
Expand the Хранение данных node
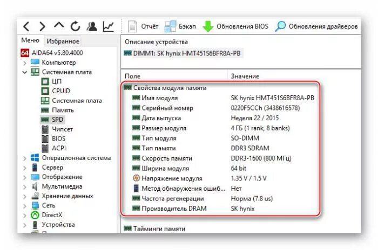[25, 197]
